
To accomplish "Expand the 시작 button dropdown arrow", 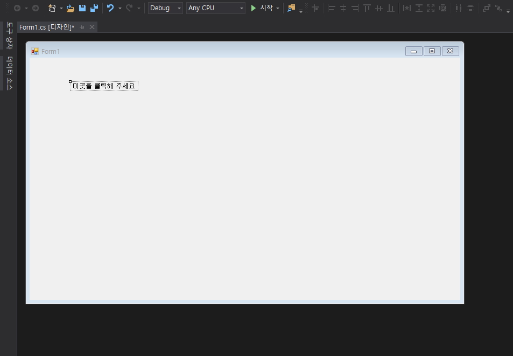I will click(x=278, y=8).
